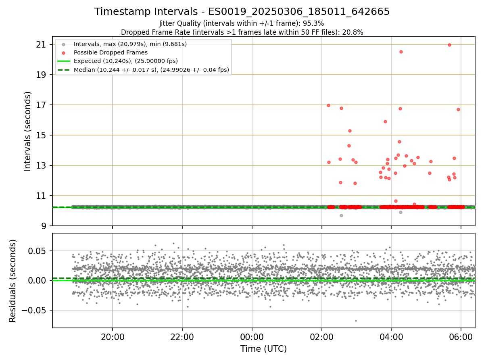Screen dimensions: 484x363
Task: Click the legend entry 'Possible Dropped Frames'
Action: coord(111,52)
